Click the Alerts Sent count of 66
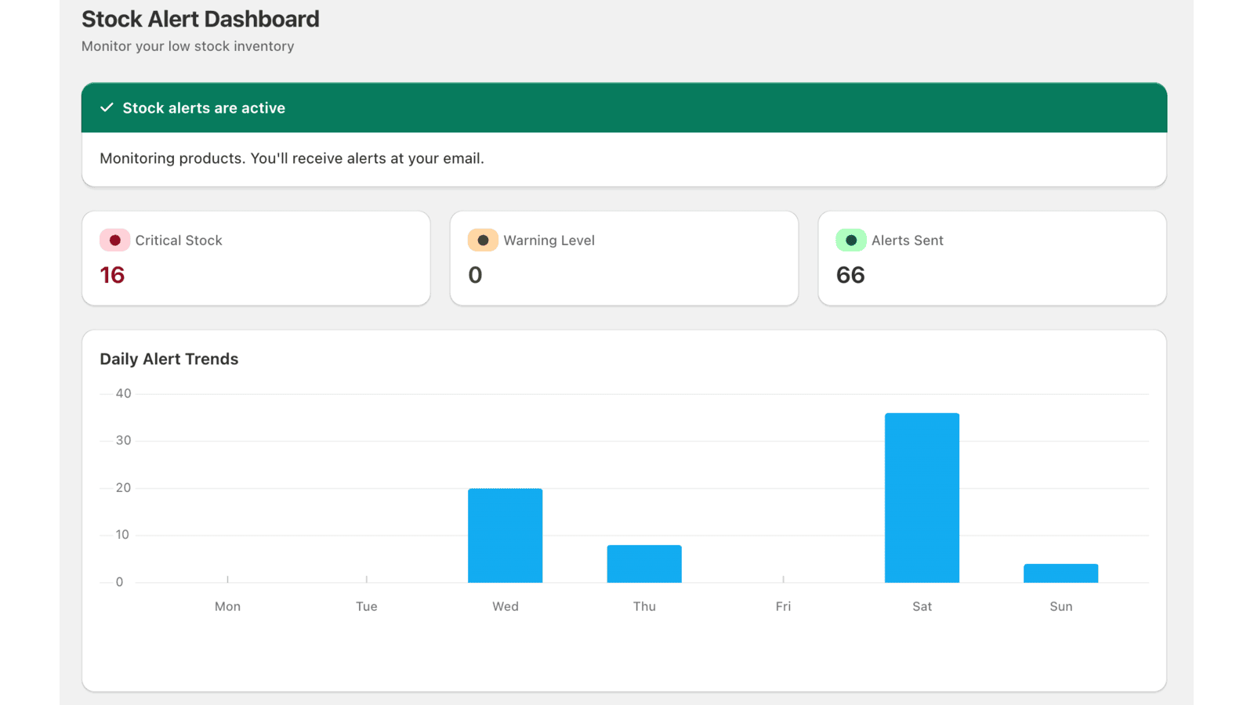 pos(850,275)
